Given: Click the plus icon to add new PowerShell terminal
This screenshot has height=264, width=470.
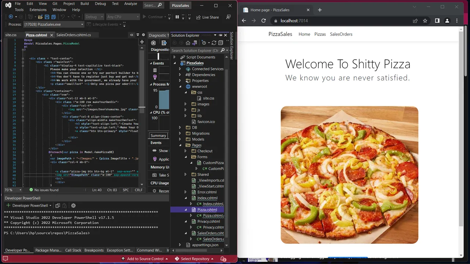Looking at the screenshot, I should (x=8, y=206).
